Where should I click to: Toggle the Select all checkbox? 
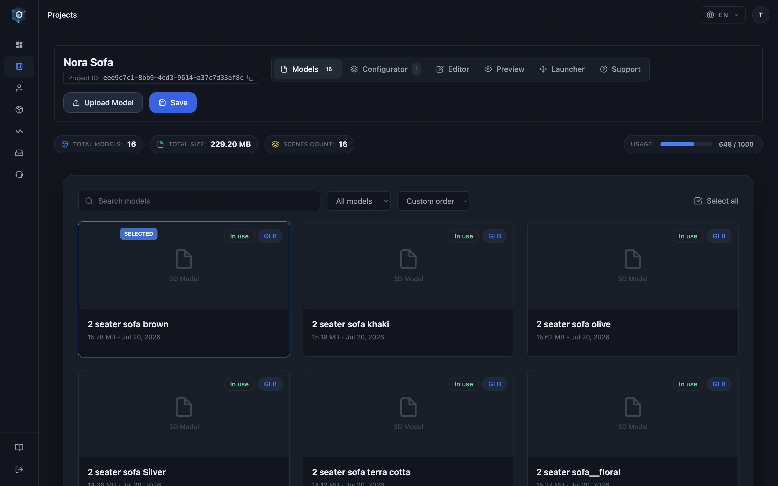point(716,201)
